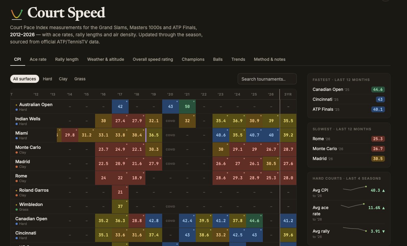
Task: Select Canadian Open 2025 cell showing 44.6
Action: tap(254, 221)
